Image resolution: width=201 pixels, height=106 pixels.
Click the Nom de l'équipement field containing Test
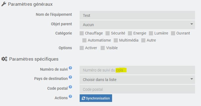[137, 15]
